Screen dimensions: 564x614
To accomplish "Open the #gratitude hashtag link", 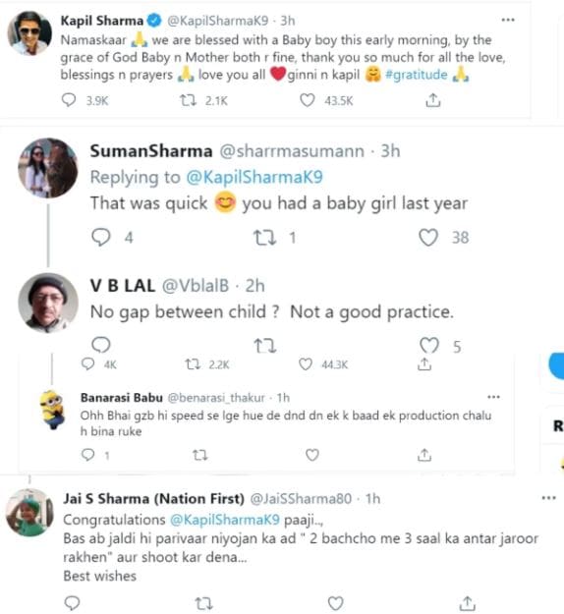I will click(417, 75).
